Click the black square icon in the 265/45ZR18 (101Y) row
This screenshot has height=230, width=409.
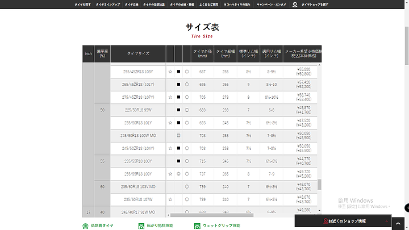pos(178,84)
